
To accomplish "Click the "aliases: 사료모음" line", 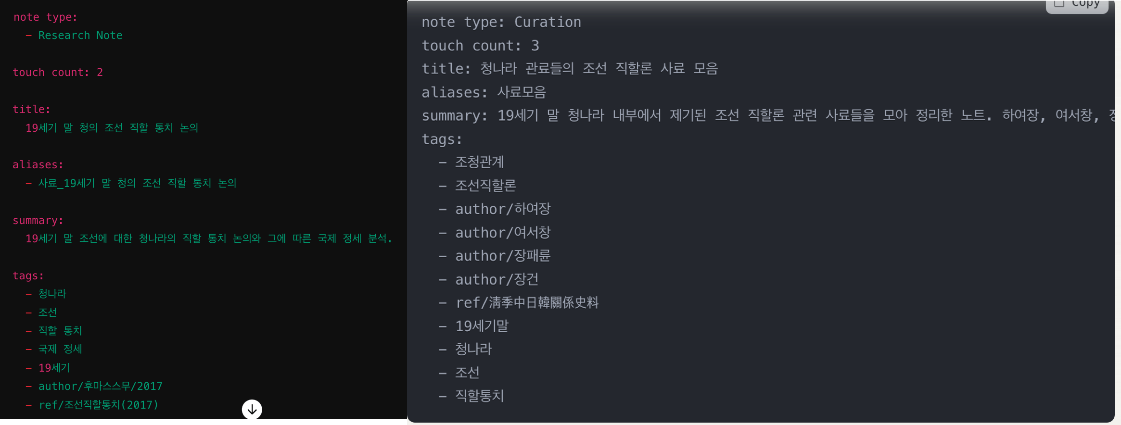I will [x=484, y=92].
